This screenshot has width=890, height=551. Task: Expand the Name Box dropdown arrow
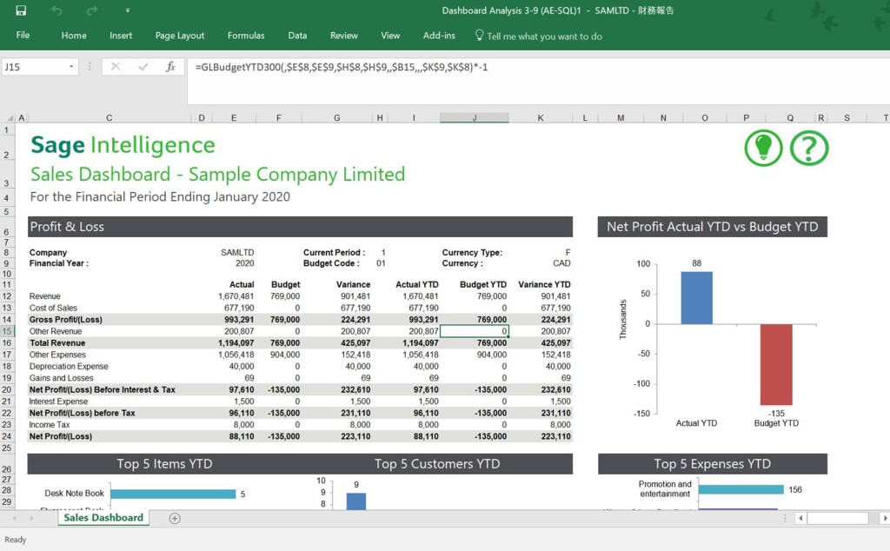tap(71, 67)
